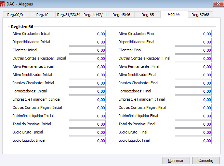Click the Passivo Circulante: Inicial field

[x=87, y=83]
